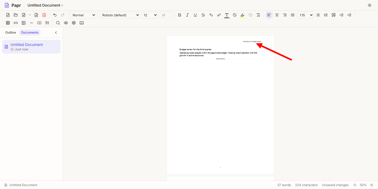This screenshot has height=189, width=378.
Task: Toggle light/dark theme sun icon
Action: click(370, 5)
